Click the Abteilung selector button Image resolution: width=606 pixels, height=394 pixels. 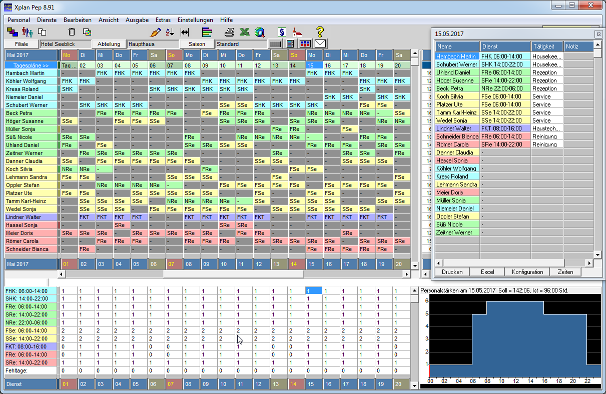click(x=109, y=44)
